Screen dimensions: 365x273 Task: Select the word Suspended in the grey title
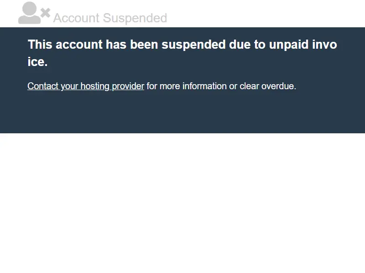pos(135,18)
